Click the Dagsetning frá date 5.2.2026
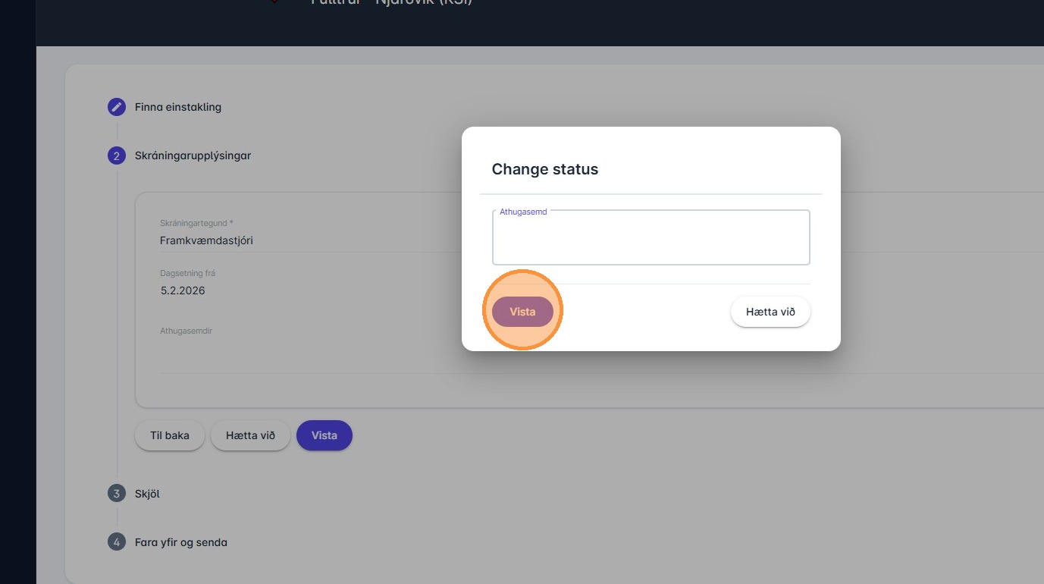1044x584 pixels. [x=183, y=290]
